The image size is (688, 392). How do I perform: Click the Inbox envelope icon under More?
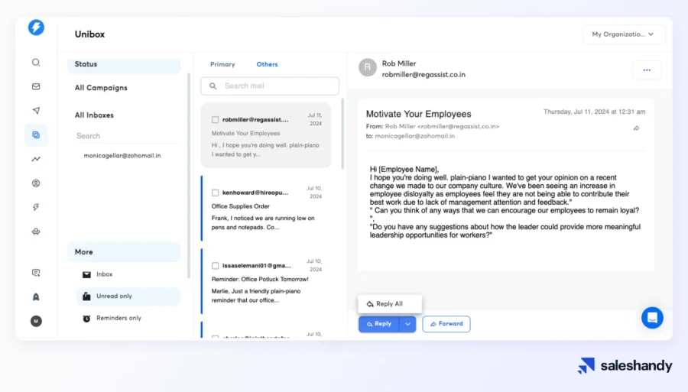tap(86, 274)
